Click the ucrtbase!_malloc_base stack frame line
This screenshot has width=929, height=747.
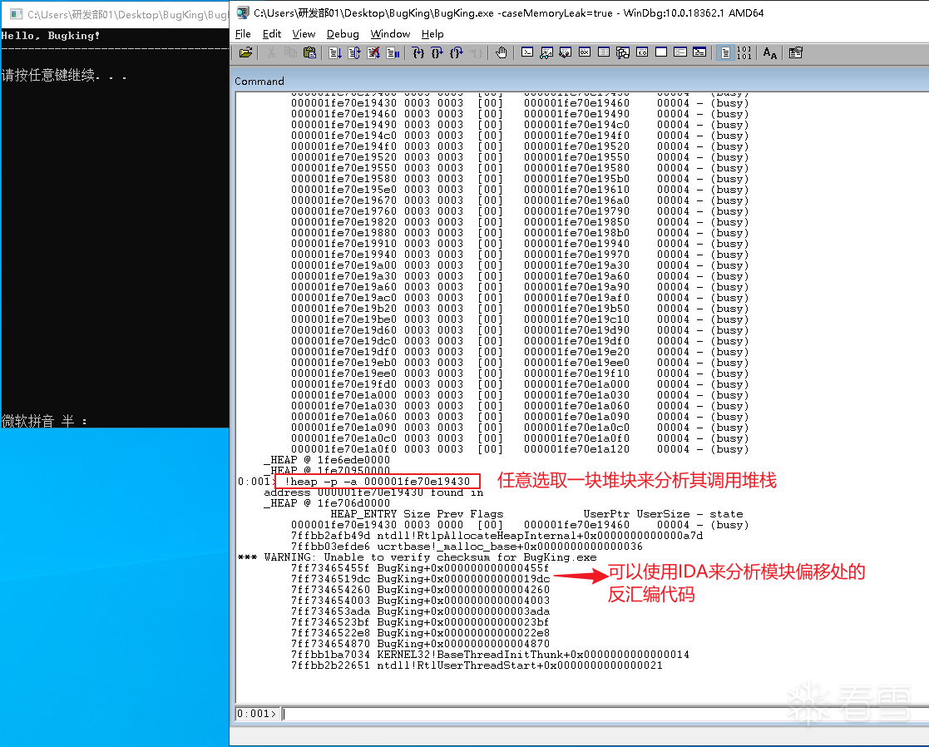[467, 547]
